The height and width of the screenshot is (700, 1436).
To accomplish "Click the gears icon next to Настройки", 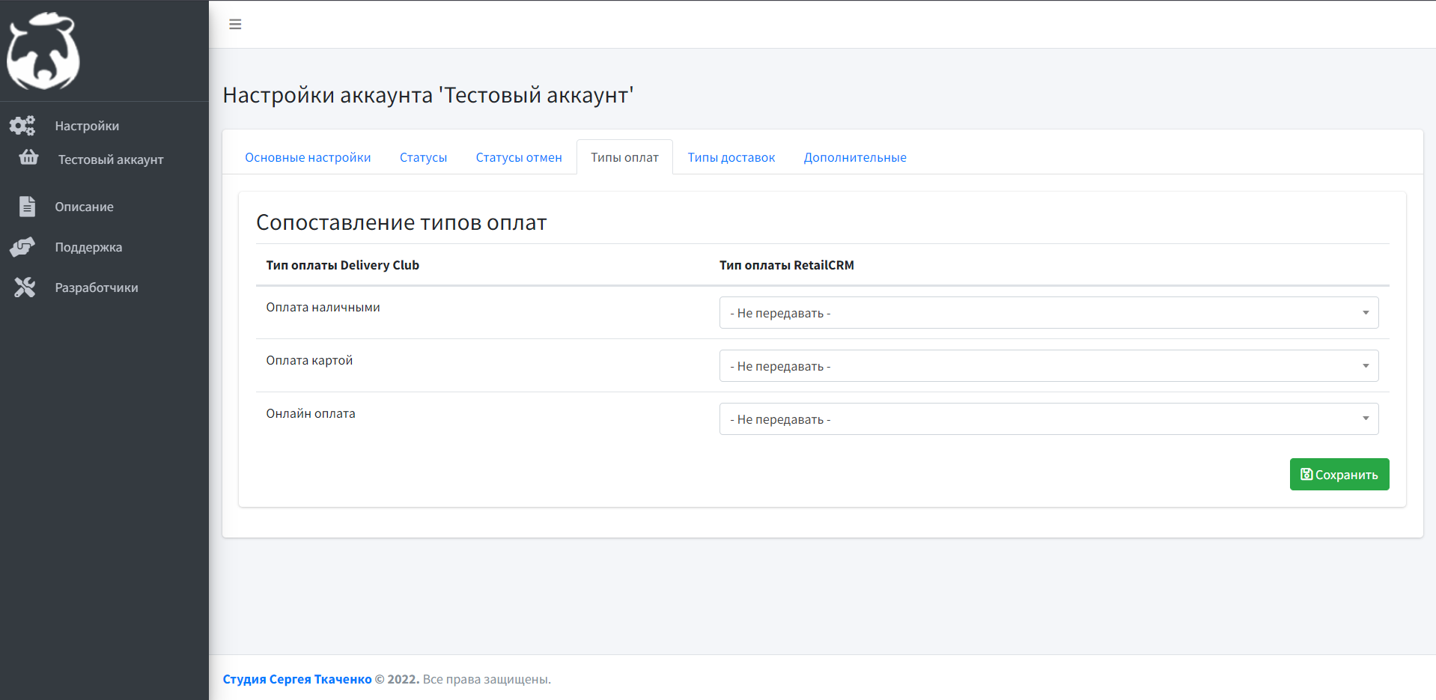I will click(x=22, y=126).
